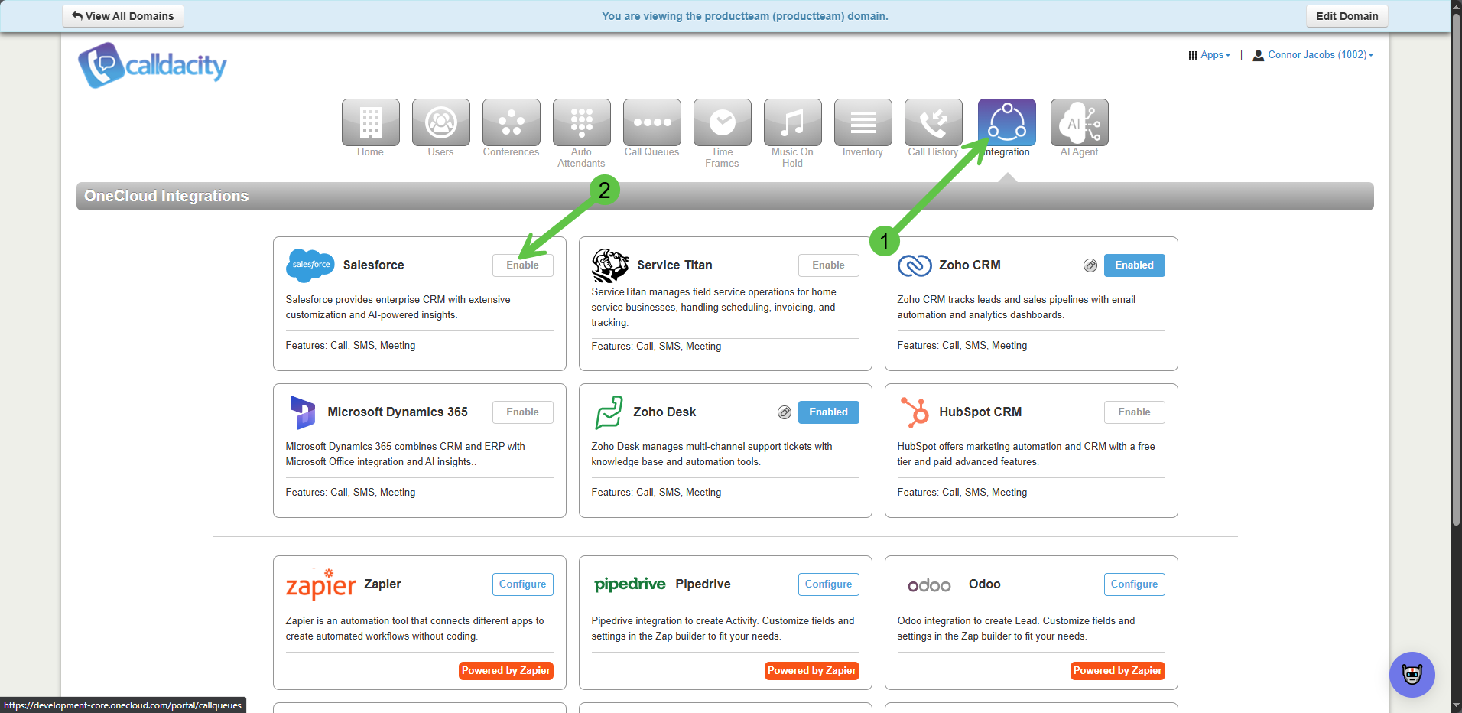This screenshot has height=713, width=1462.
Task: Enable the Salesforce integration
Action: coord(522,265)
